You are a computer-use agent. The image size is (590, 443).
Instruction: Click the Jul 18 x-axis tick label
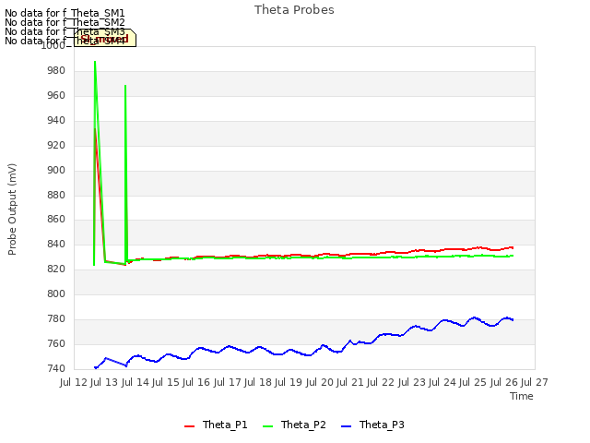pos(258,382)
